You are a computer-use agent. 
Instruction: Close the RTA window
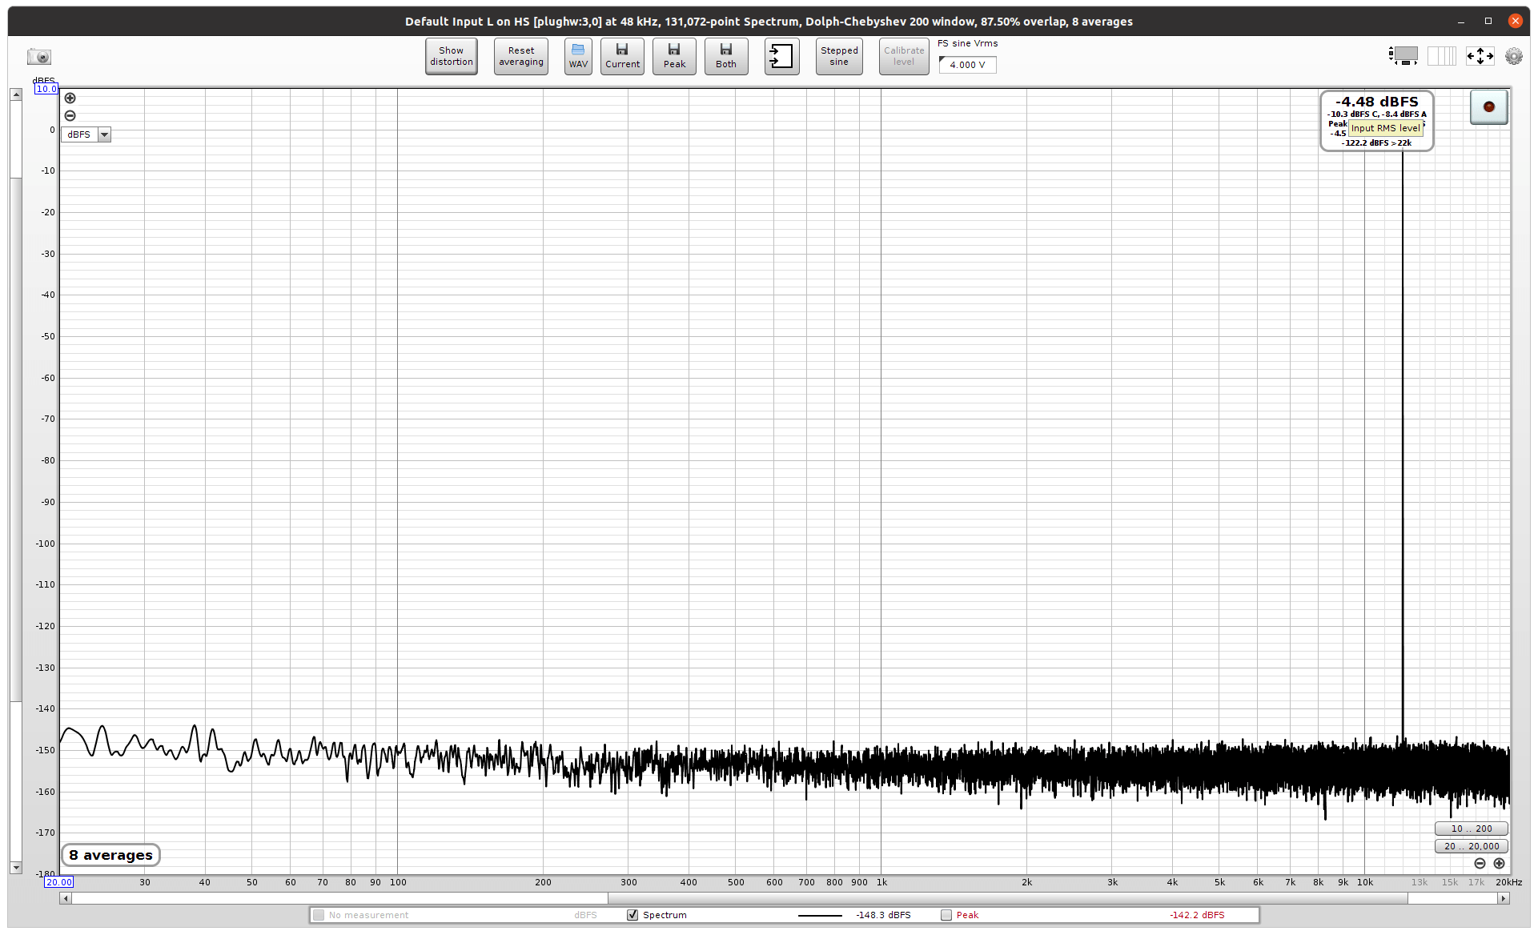pyautogui.click(x=1516, y=22)
